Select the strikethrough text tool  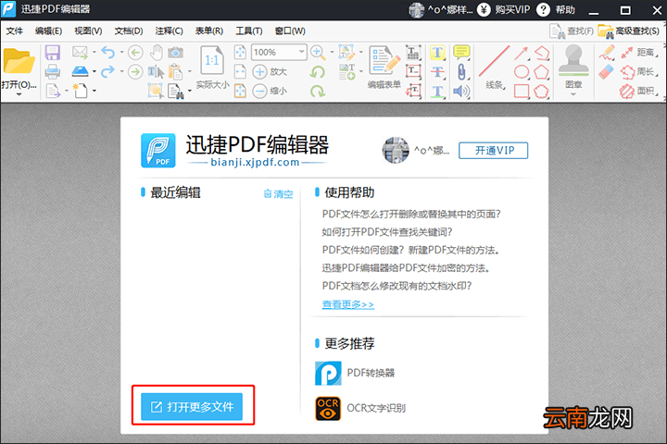437,72
